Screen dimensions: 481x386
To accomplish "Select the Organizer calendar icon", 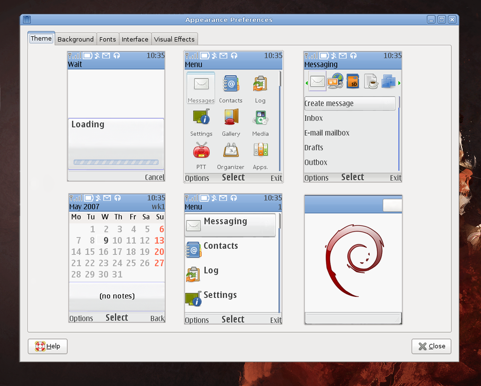I will [231, 150].
